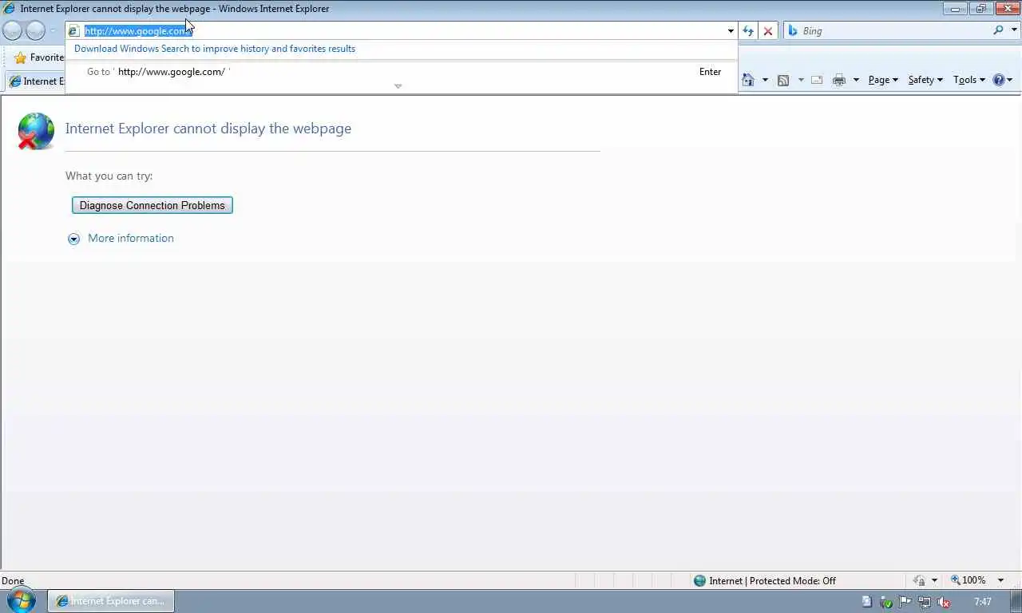Viewport: 1022px width, 613px height.
Task: Open the Help question mark menu
Action: tap(1002, 80)
